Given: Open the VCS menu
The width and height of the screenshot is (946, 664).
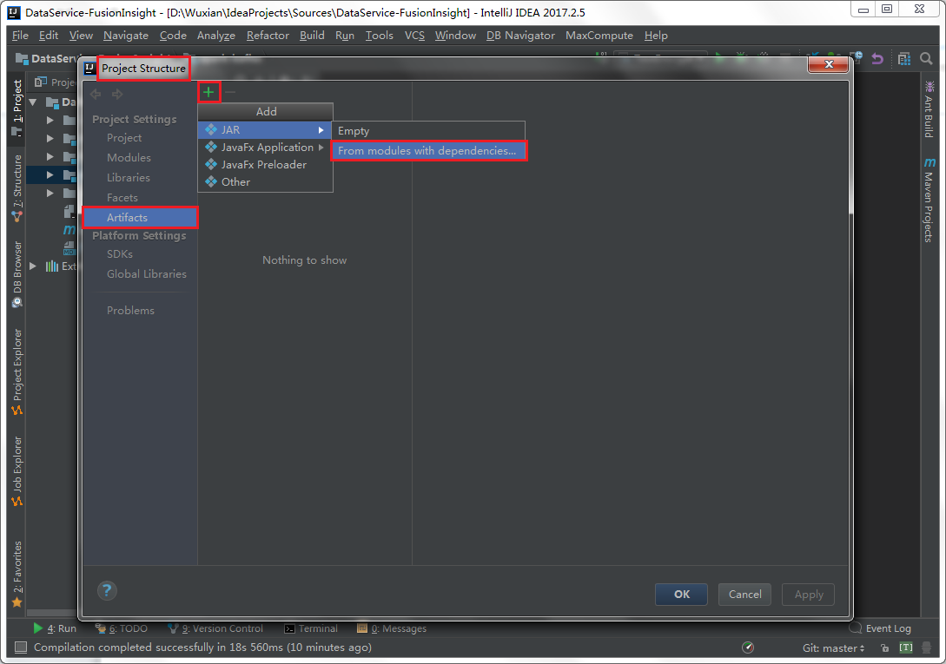Looking at the screenshot, I should click(414, 36).
